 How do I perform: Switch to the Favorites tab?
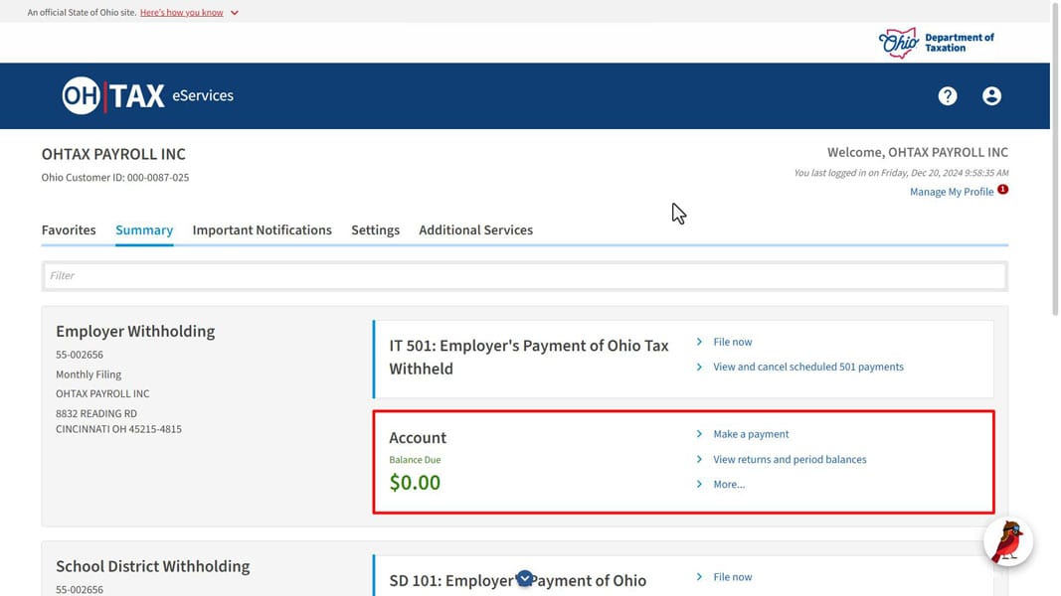[69, 230]
